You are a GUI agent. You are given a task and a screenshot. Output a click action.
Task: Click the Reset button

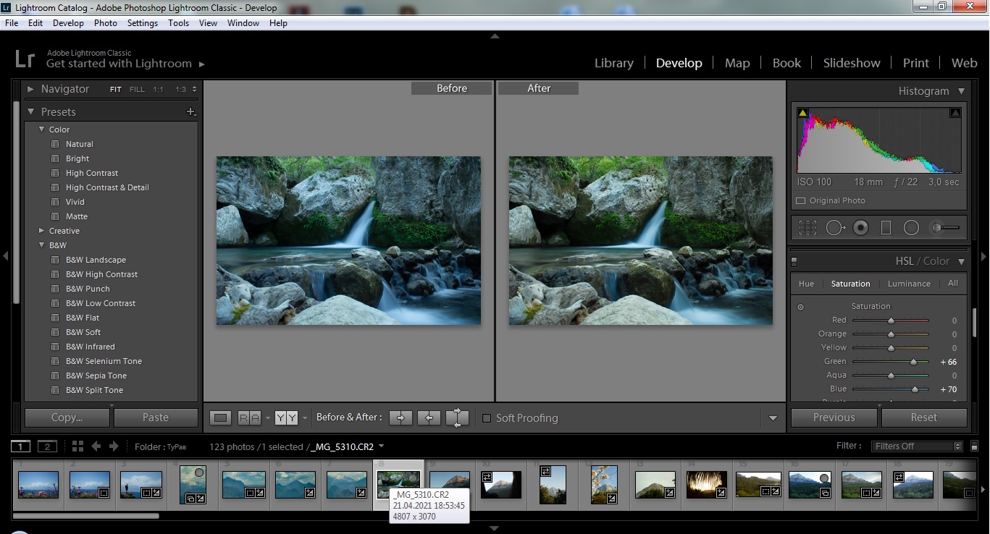pyautogui.click(x=924, y=418)
